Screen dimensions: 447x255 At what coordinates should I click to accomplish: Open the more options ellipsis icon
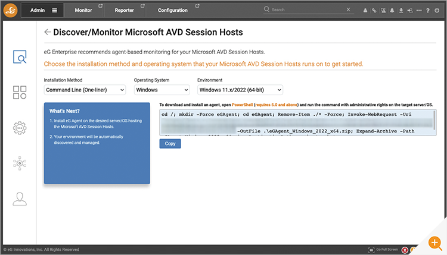[x=419, y=11]
